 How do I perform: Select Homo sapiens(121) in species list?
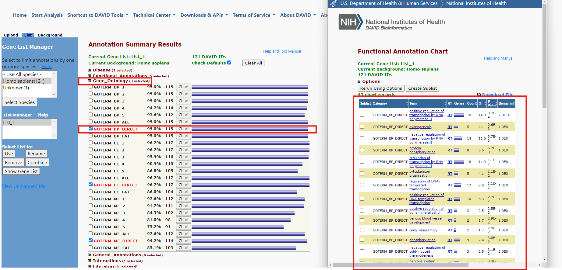click(27, 81)
